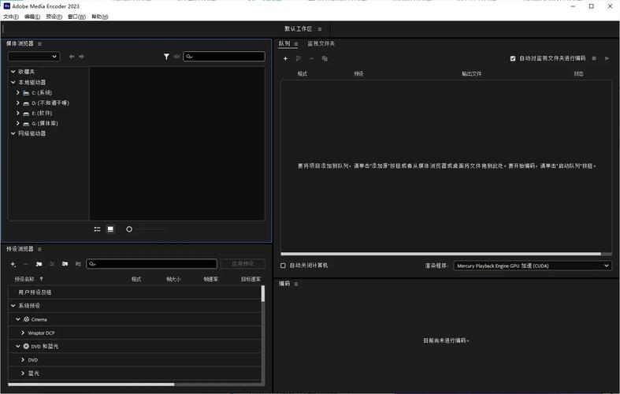The height and width of the screenshot is (394, 620).
Task: Expand the DVD preset folder
Action: 23,359
